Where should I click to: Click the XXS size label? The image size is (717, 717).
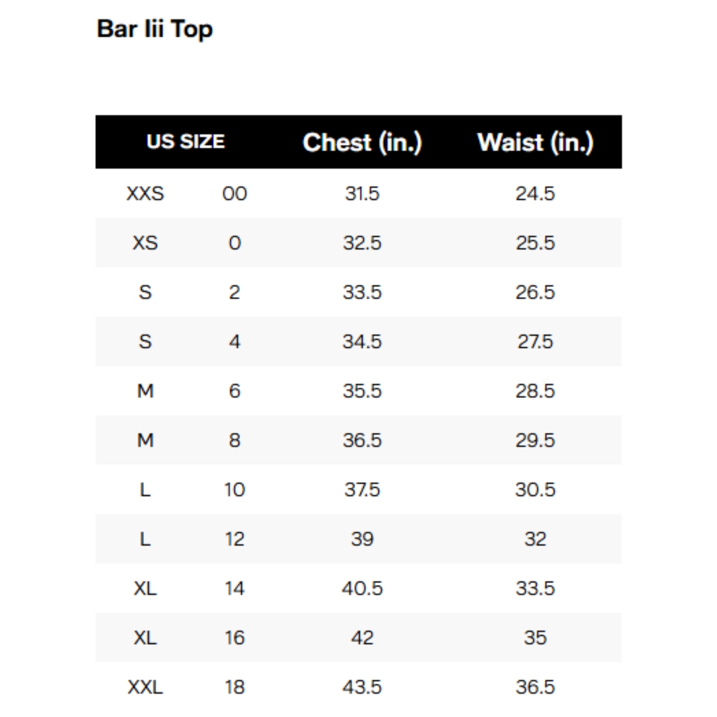145,194
